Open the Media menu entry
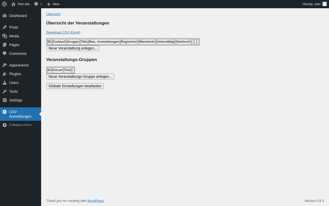The image size is (329, 206). 21,36
